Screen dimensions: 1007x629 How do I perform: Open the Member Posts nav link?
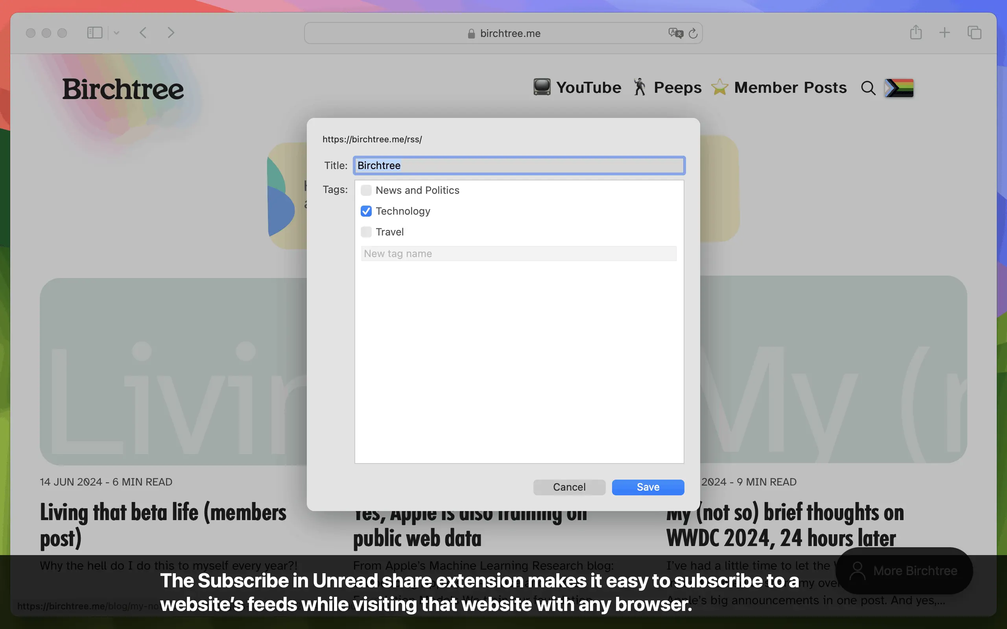point(790,87)
